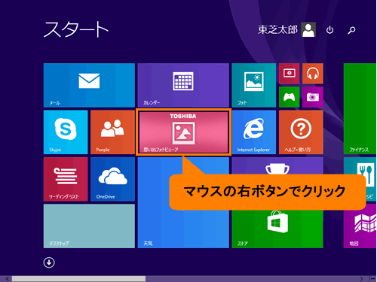The height and width of the screenshot is (282, 377).
Task: Open the Xbox Games controller tile
Action: [x=290, y=97]
